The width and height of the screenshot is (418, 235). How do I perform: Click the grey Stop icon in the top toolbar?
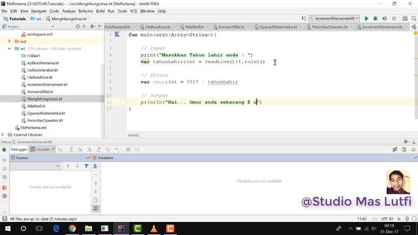(394, 18)
